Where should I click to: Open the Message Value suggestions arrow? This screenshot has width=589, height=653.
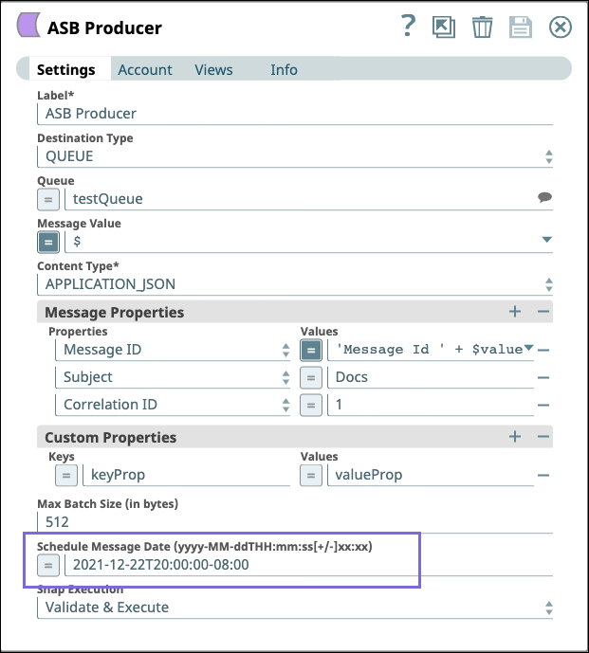(x=547, y=240)
